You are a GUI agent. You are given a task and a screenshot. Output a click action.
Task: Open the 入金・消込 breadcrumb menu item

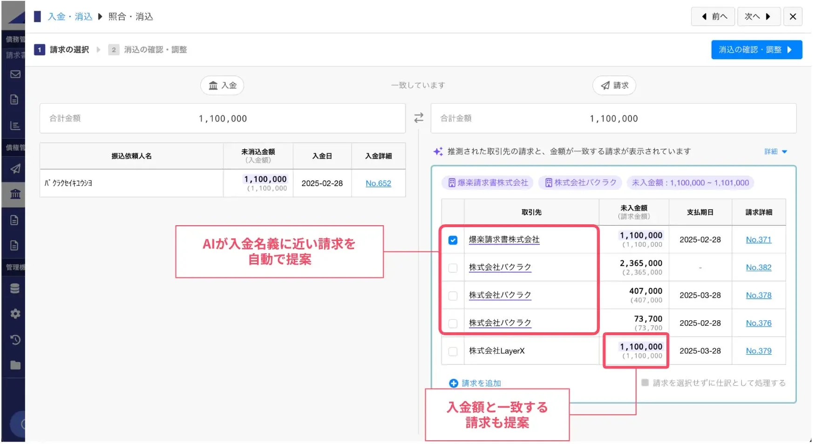(x=70, y=16)
